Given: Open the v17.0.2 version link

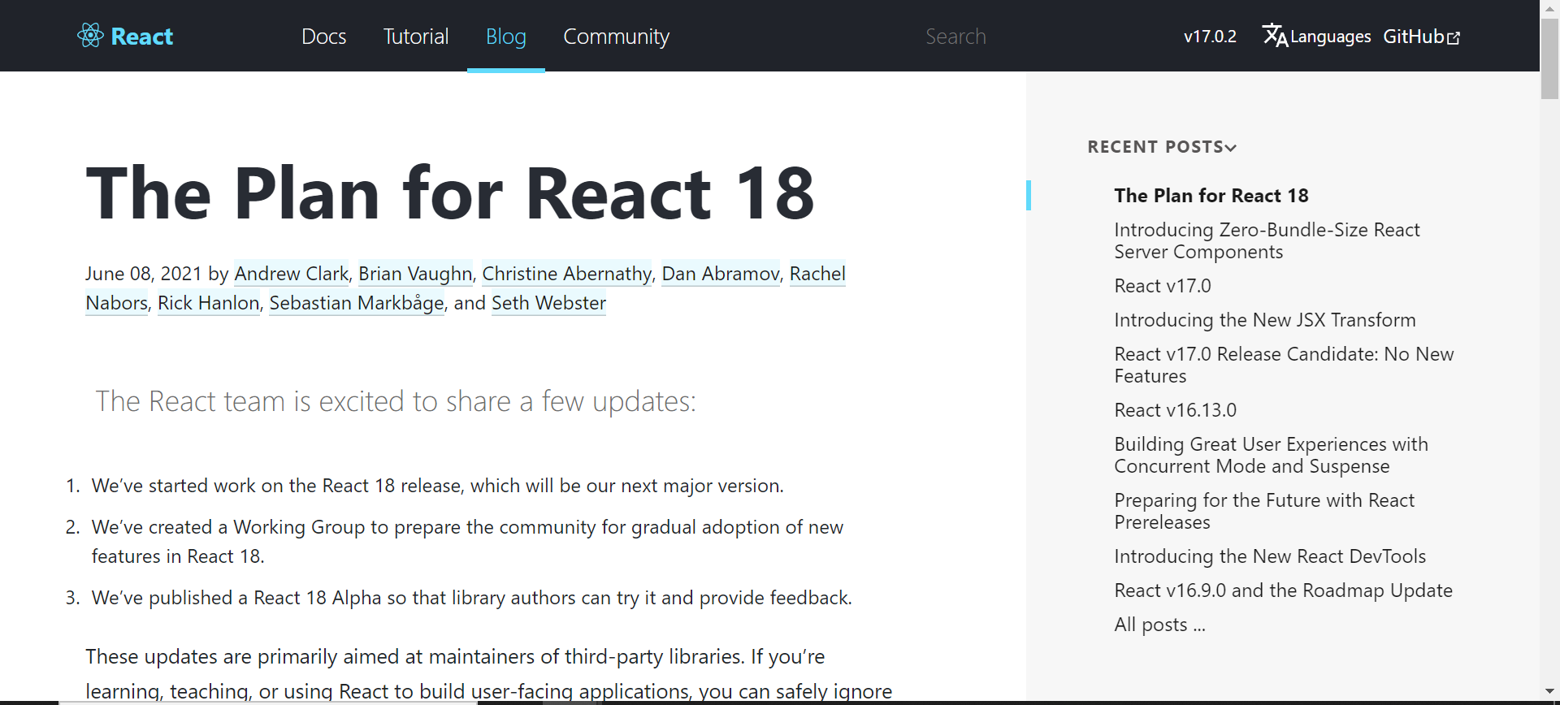Looking at the screenshot, I should (1210, 37).
